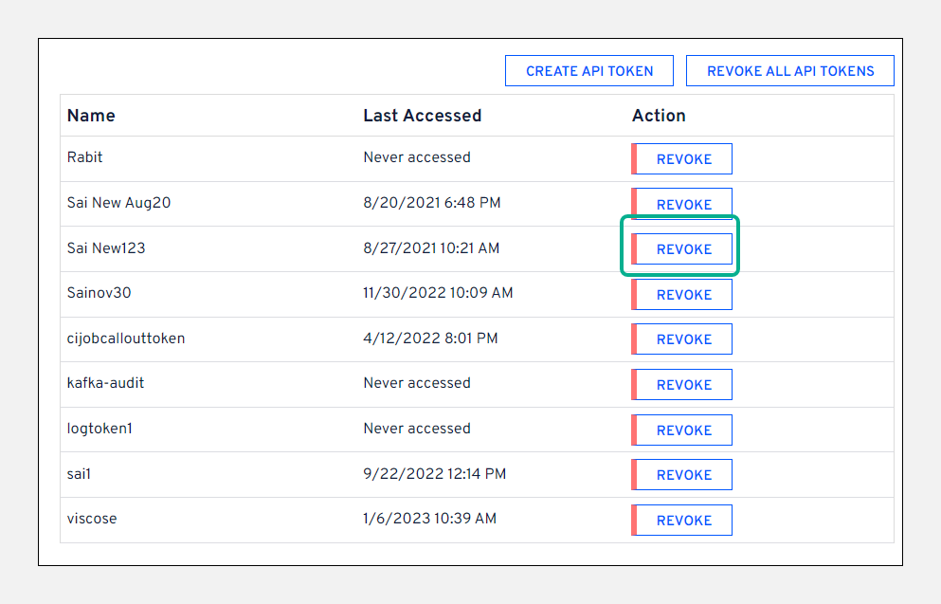Revoke the Rabit token
This screenshot has height=604, width=941.
tap(682, 159)
